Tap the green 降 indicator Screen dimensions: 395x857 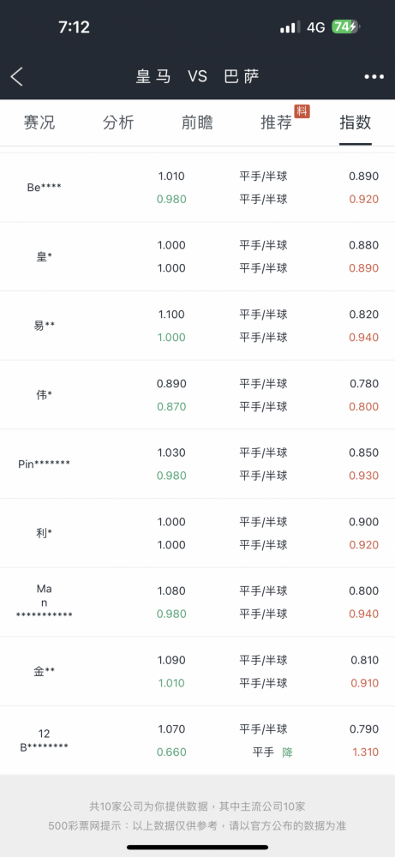click(287, 752)
